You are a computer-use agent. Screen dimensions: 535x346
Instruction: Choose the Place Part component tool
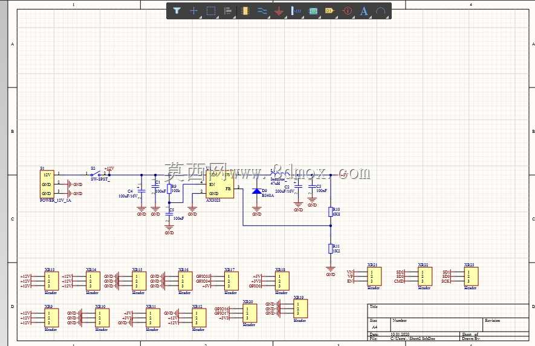click(x=245, y=11)
